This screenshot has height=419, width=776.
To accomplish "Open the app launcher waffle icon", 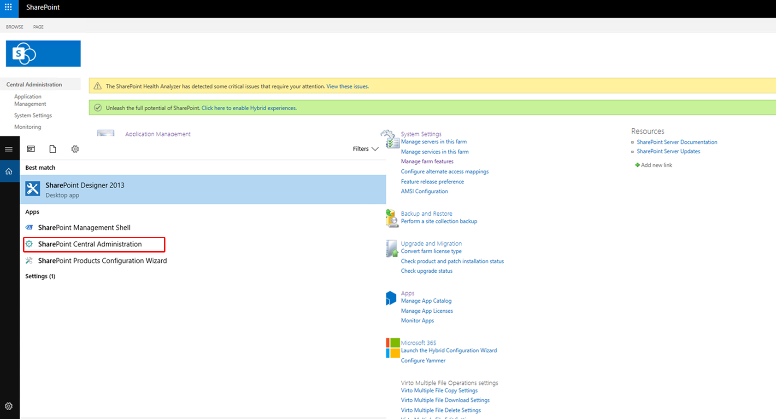I will (8, 7).
